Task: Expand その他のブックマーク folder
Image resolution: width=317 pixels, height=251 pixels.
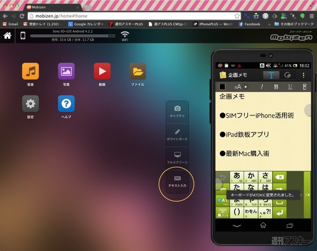Action: (294, 24)
